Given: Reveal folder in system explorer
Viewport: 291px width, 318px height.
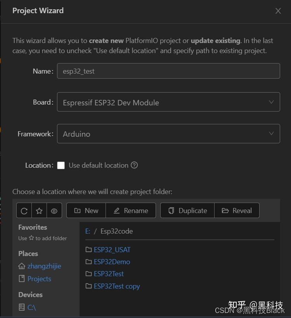Looking at the screenshot, I should [x=237, y=210].
